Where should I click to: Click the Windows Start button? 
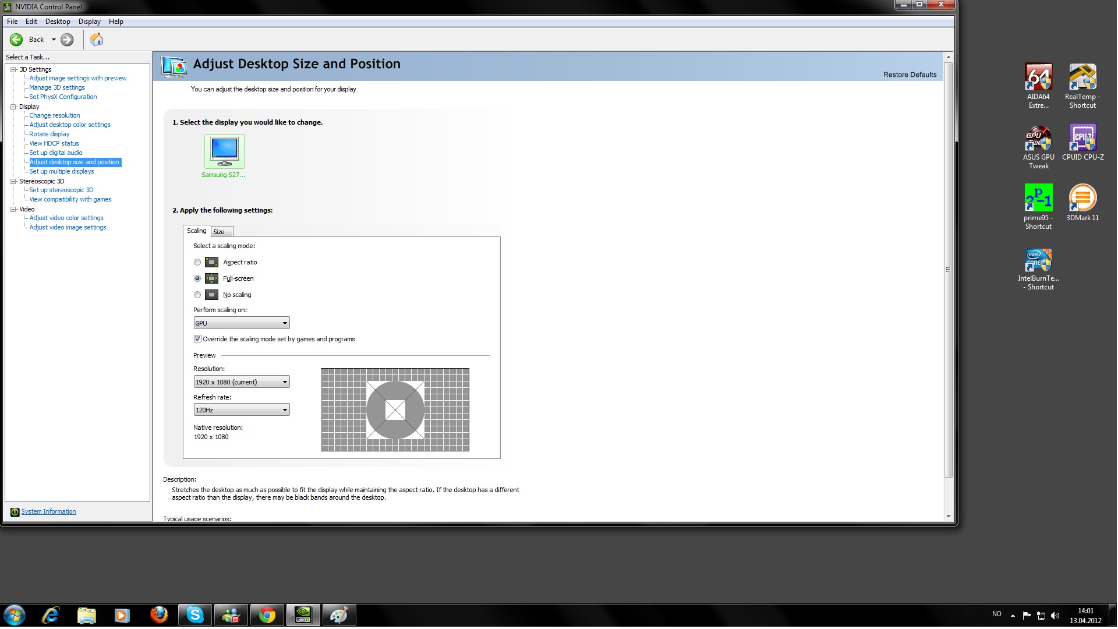[15, 615]
